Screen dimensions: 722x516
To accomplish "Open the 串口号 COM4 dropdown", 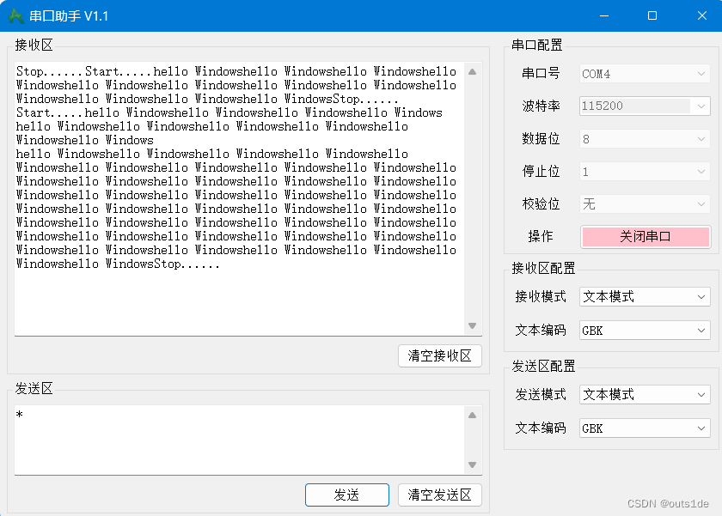I will 644,74.
